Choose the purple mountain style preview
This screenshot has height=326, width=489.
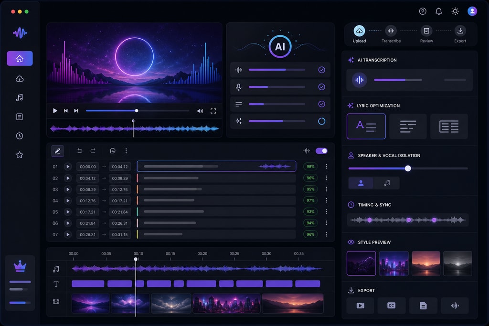pyautogui.click(x=361, y=263)
